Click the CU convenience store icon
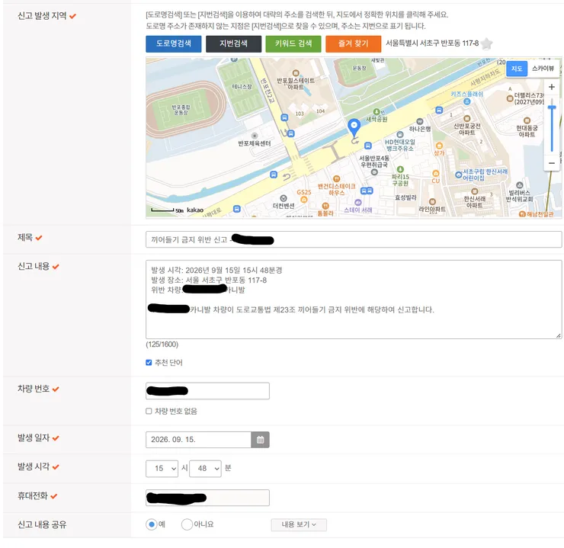Viewport: 564px width, 548px height. coord(436,173)
